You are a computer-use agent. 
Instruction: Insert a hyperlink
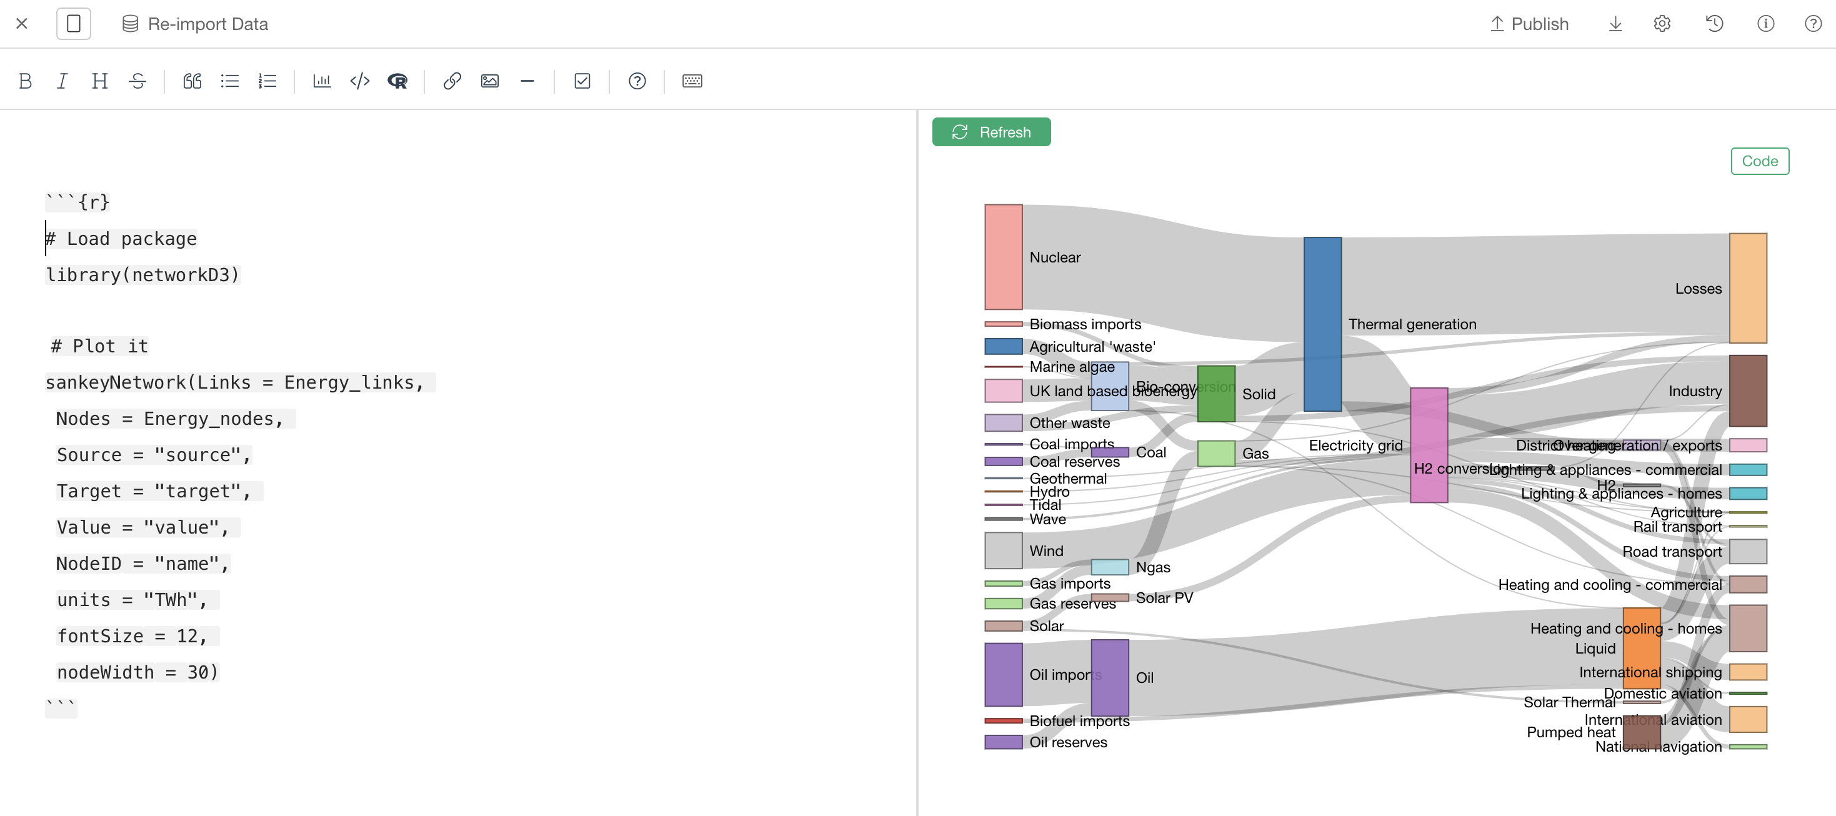pyautogui.click(x=452, y=81)
